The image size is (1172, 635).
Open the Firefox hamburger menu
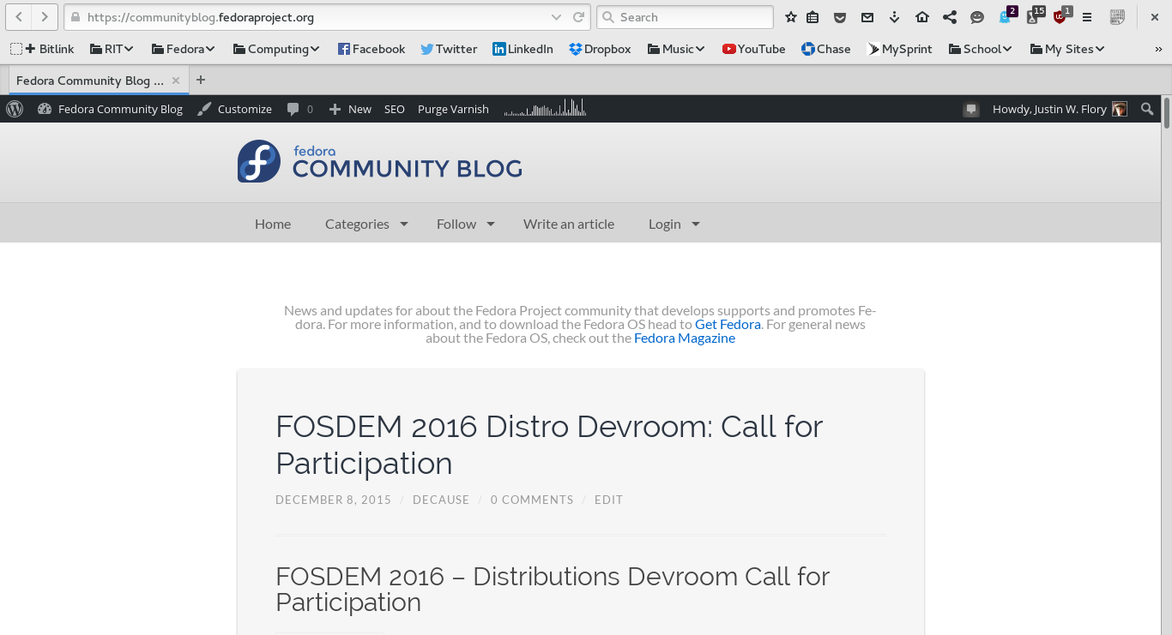1087,17
